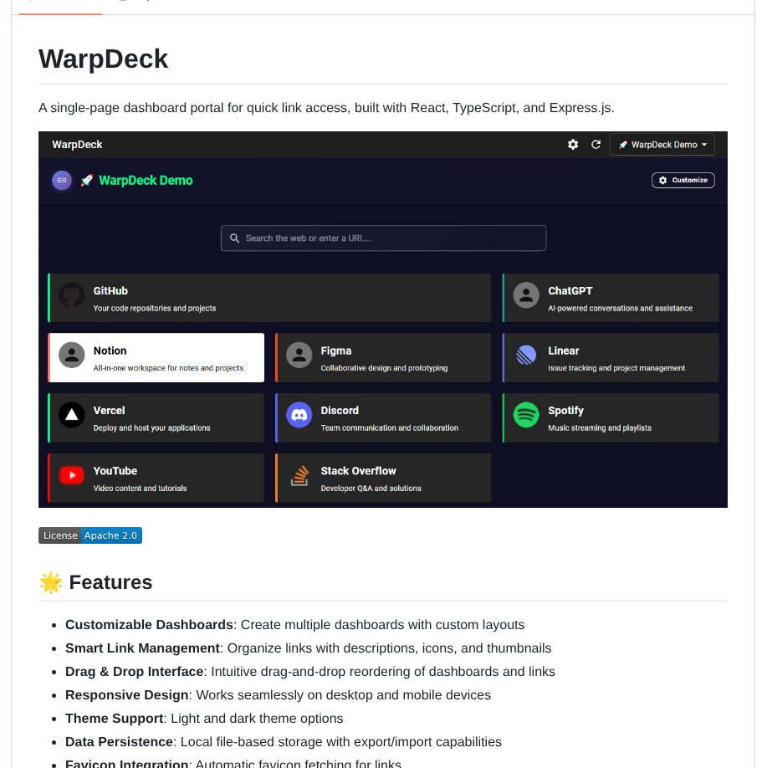Image resolution: width=767 pixels, height=768 pixels.
Task: Click the search input field
Action: click(383, 238)
